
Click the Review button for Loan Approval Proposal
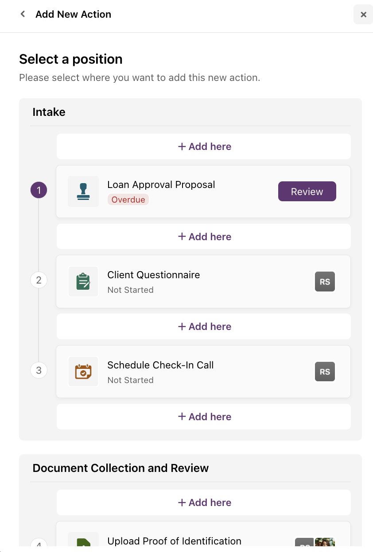307,191
